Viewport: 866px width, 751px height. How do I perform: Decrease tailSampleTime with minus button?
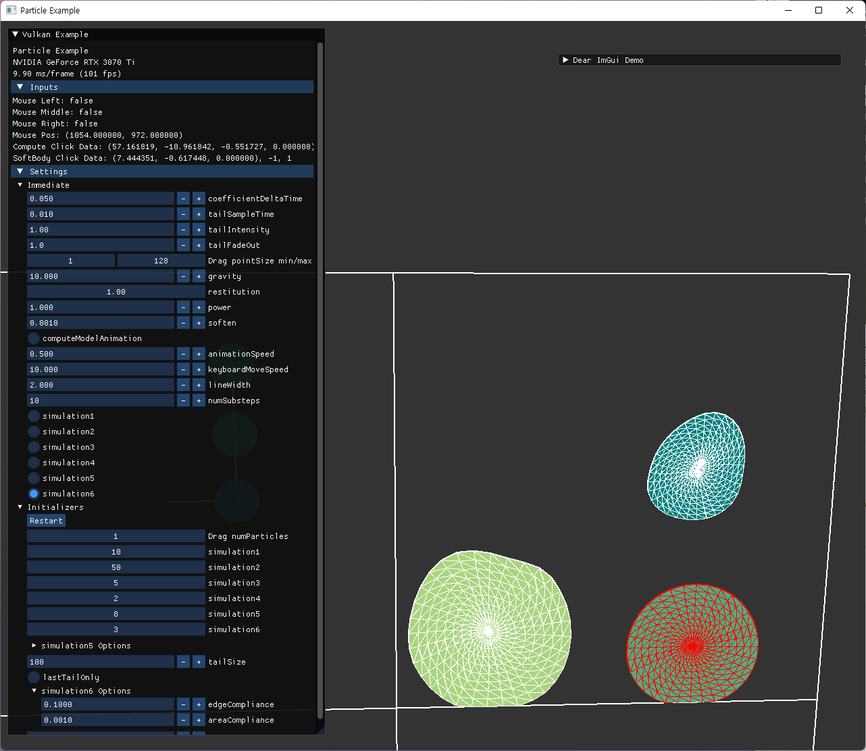point(183,214)
